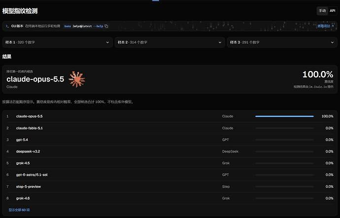Click the claude-opus-5.5 confidence progress bar
The width and height of the screenshot is (340, 218).
click(x=284, y=116)
